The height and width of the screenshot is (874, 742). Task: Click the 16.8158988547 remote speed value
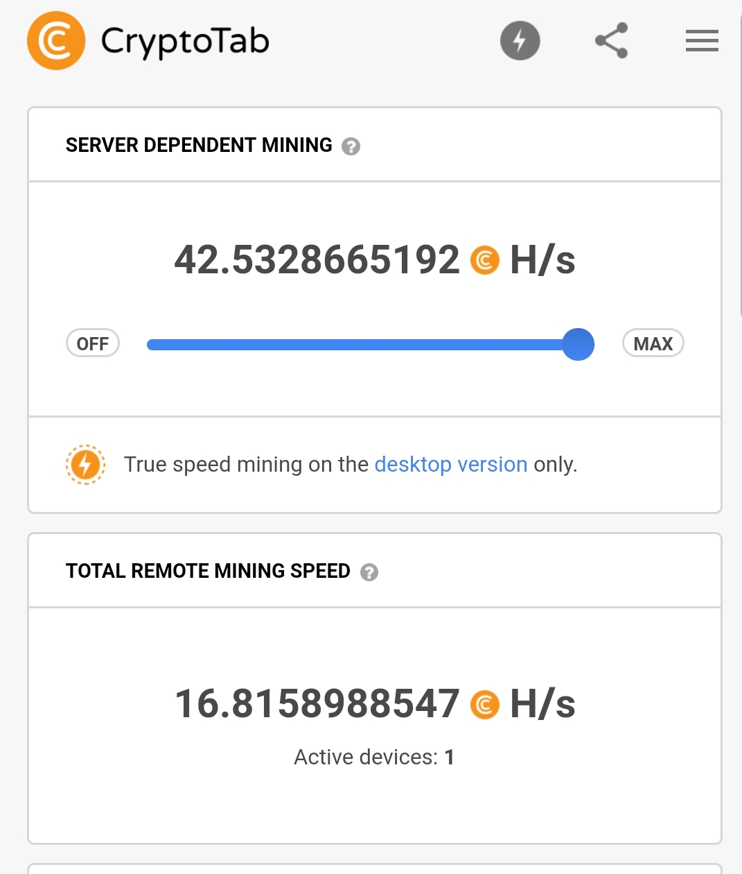317,704
